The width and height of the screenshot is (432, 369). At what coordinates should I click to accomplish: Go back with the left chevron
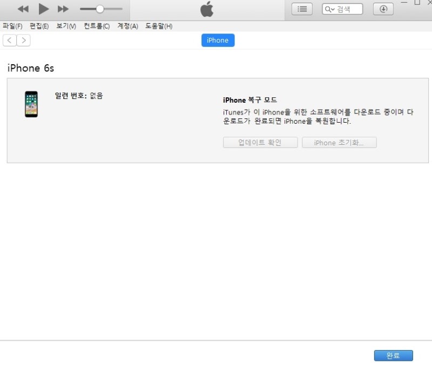(x=10, y=41)
